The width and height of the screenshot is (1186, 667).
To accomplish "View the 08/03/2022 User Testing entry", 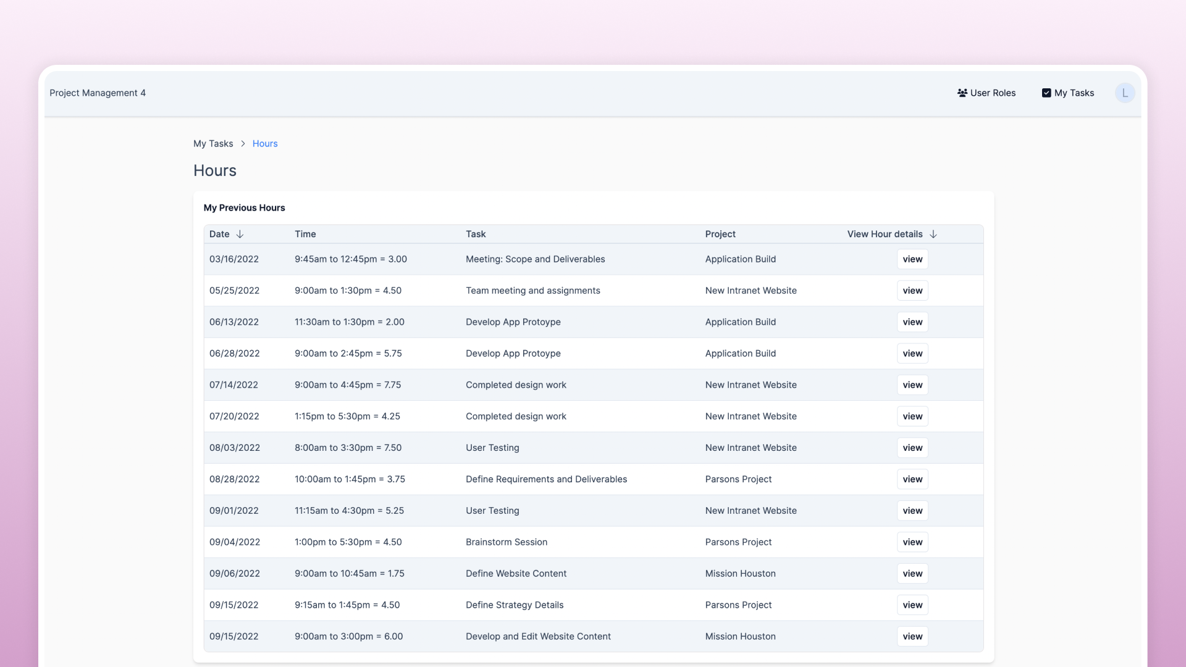I will click(912, 448).
